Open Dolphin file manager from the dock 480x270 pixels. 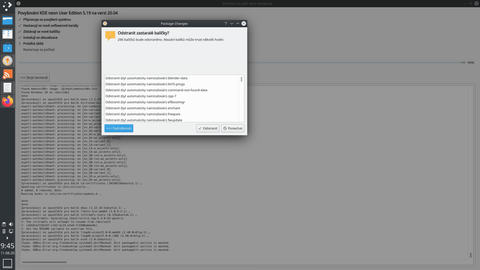click(x=7, y=20)
